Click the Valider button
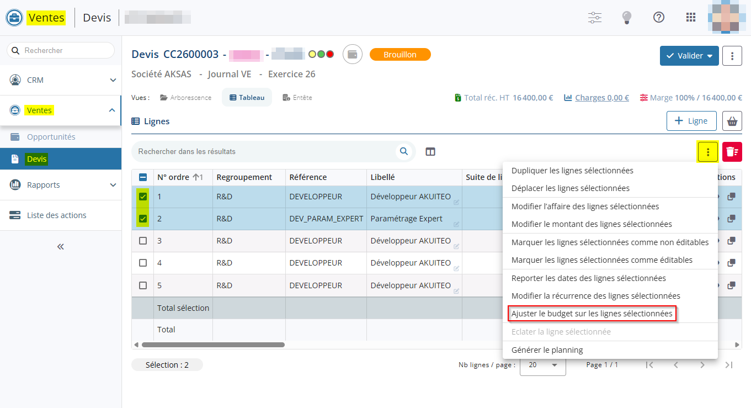The height and width of the screenshot is (408, 751). coord(684,56)
